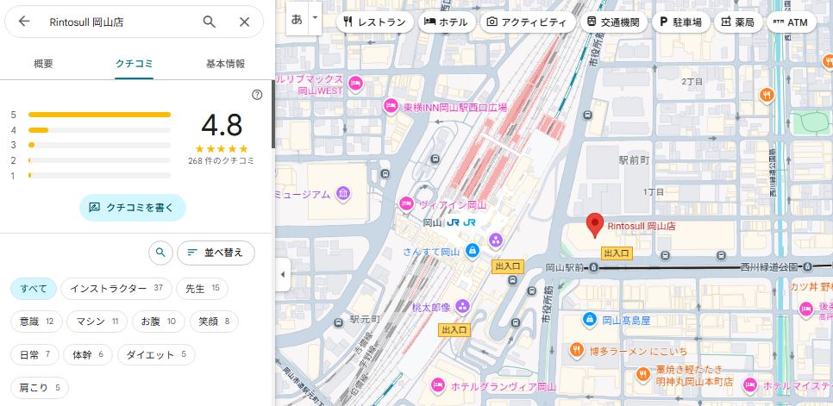Image resolution: width=833 pixels, height=406 pixels.
Task: Click the red Rintosull map pin
Action: (594, 225)
